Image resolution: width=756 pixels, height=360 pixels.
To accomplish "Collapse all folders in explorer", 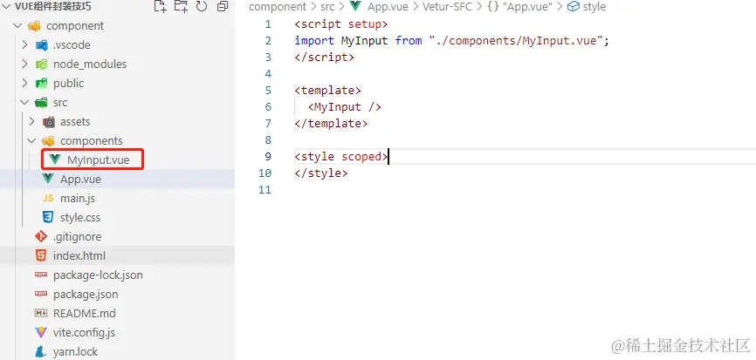I will pos(223,6).
